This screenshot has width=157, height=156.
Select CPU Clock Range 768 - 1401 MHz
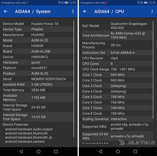click(x=123, y=69)
